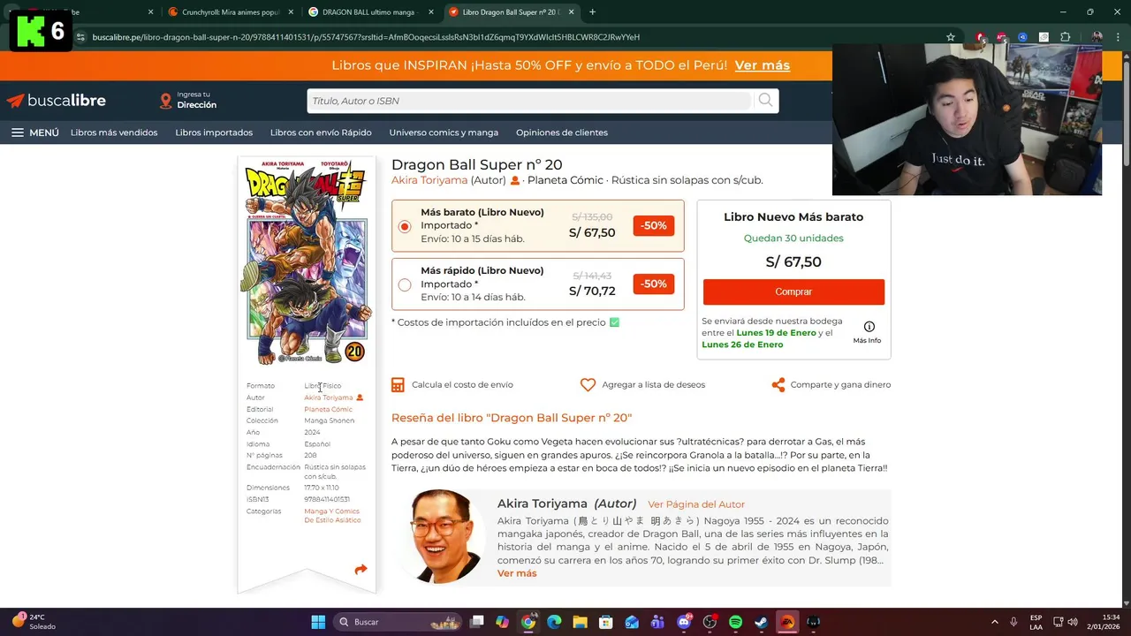
Task: Open Copilot from the taskbar
Action: pyautogui.click(x=502, y=622)
